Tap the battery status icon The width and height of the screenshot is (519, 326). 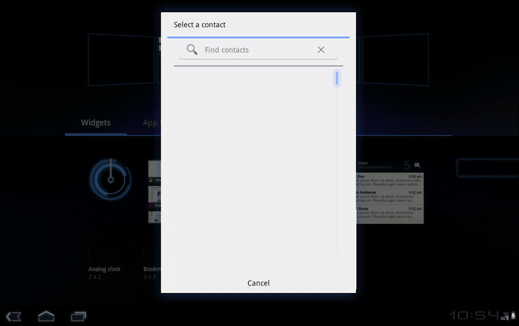tap(513, 315)
